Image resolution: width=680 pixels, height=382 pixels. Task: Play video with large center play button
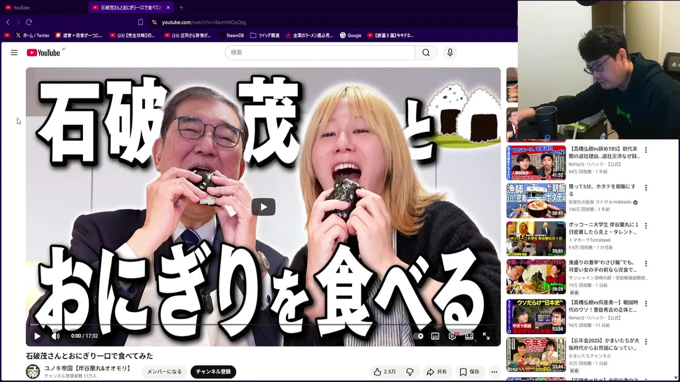[x=263, y=207]
